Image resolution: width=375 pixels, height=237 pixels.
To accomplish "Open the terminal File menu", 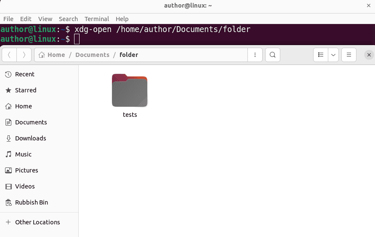I will (x=8, y=19).
